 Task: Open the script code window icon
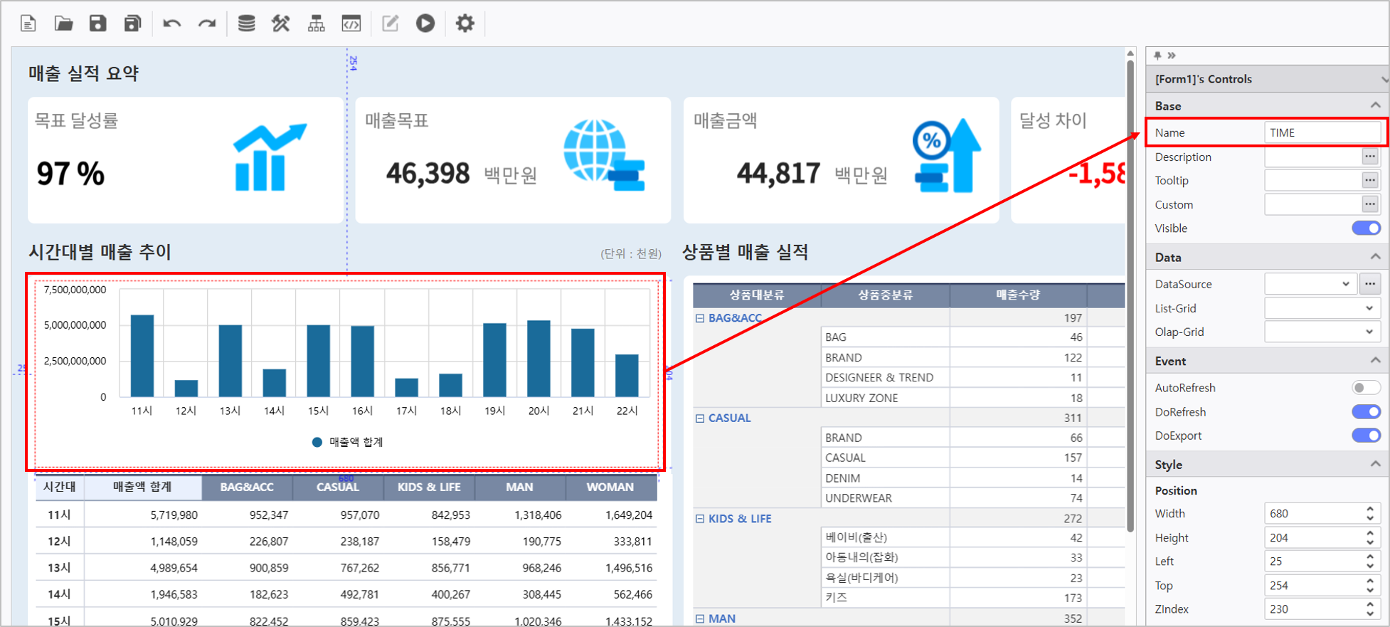coord(351,23)
